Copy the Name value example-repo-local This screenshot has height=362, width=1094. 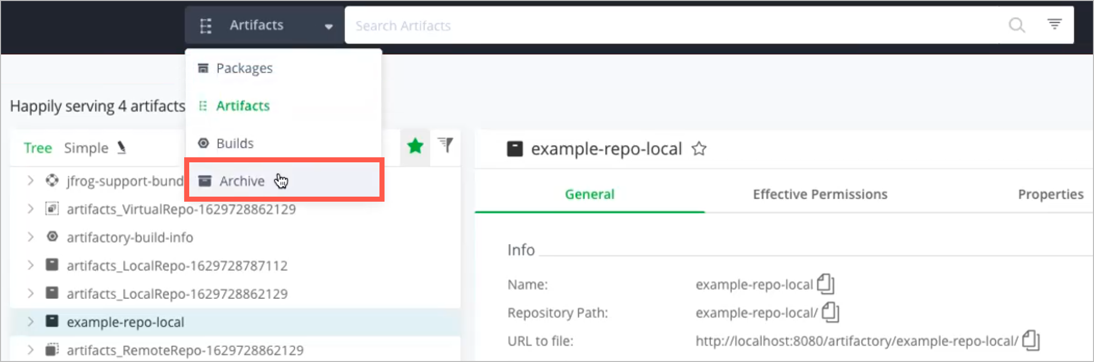tap(826, 284)
